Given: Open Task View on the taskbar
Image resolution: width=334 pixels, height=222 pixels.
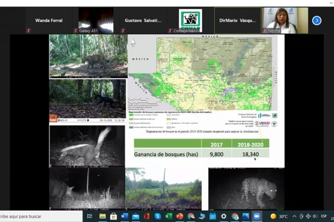Looking at the screenshot, I should point(90,216).
